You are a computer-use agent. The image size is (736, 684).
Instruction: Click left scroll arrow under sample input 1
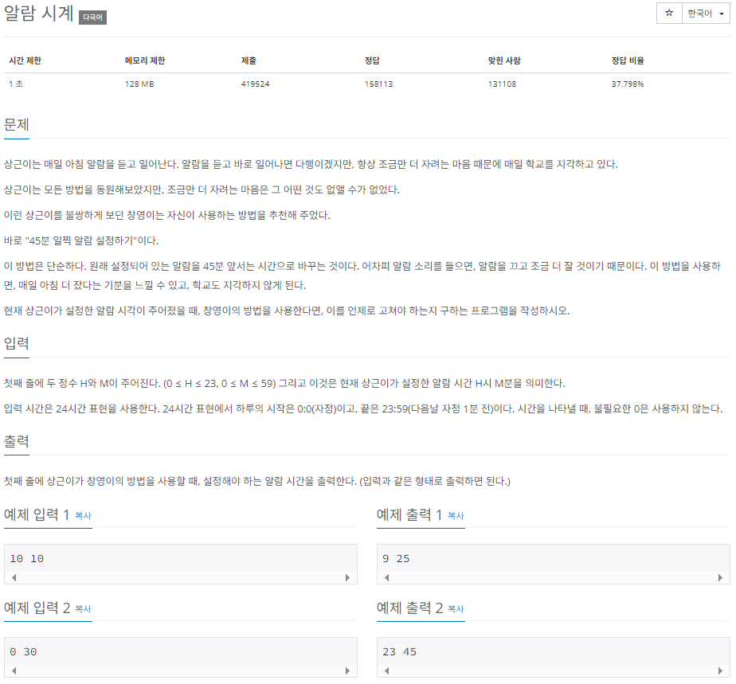tap(14, 577)
